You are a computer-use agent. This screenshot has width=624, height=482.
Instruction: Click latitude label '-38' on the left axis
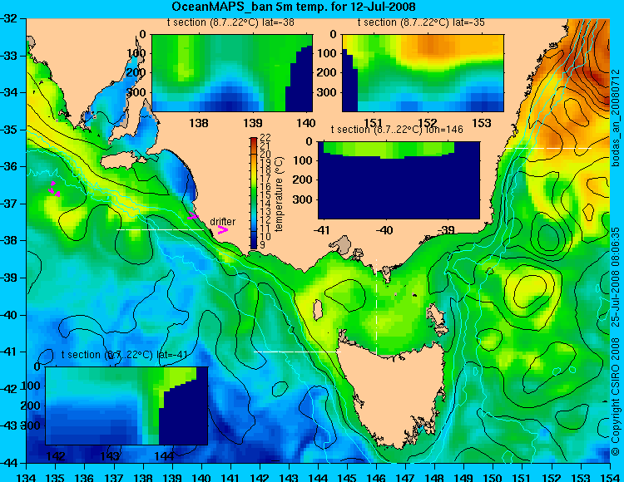coord(9,241)
